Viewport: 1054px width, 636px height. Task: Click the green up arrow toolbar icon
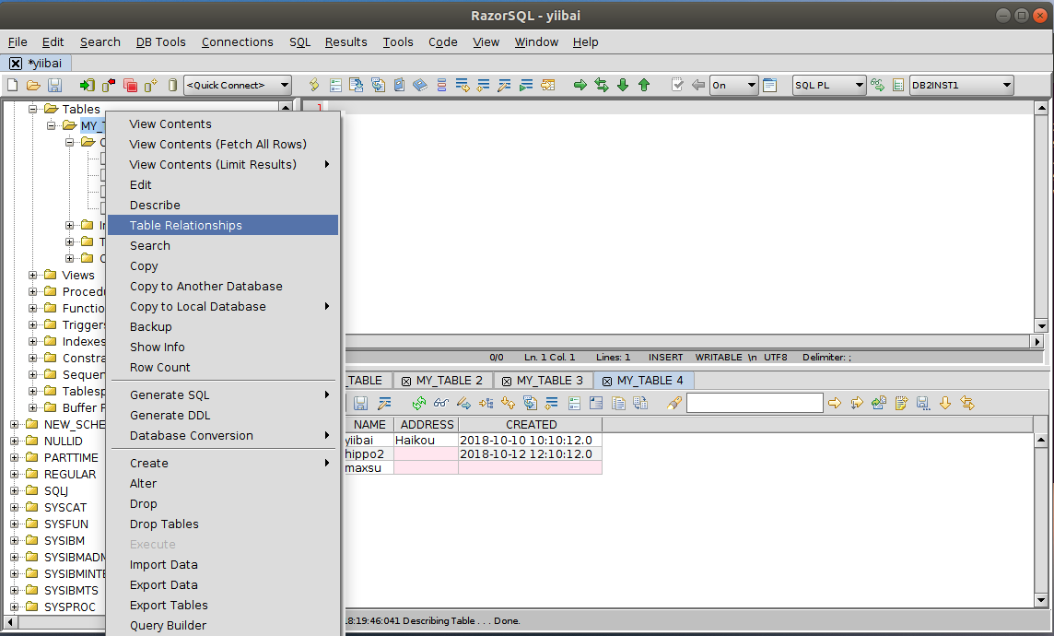[644, 85]
